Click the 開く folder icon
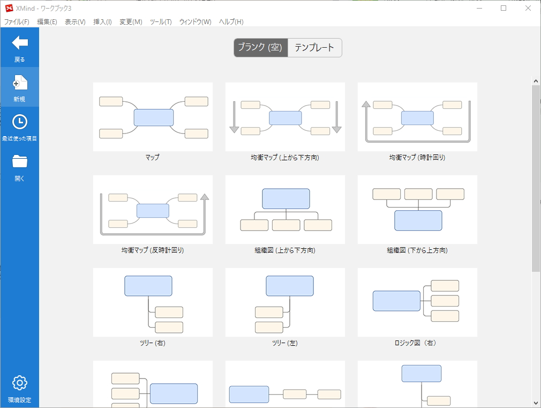541x408 pixels. pos(19,160)
